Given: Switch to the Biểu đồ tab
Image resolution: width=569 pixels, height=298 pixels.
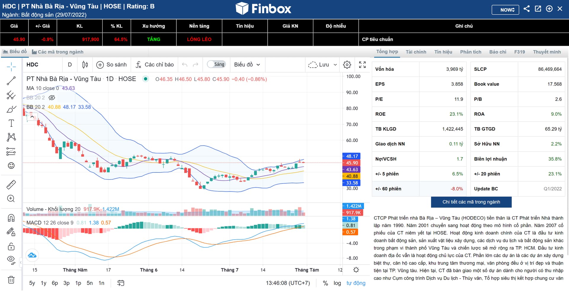Looking at the screenshot, I should tap(15, 52).
